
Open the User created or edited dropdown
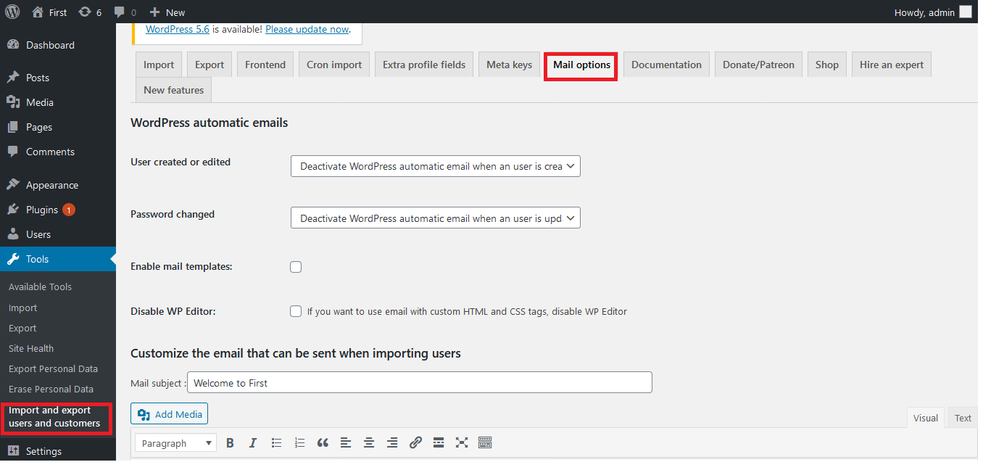tap(435, 166)
